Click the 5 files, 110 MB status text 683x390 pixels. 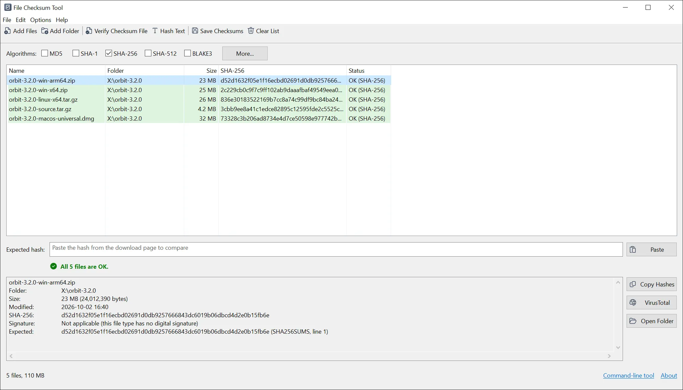(25, 376)
